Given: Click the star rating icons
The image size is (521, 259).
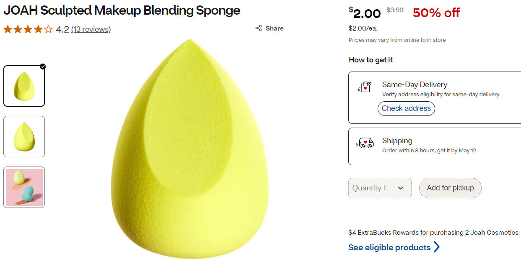Looking at the screenshot, I should pos(28,29).
